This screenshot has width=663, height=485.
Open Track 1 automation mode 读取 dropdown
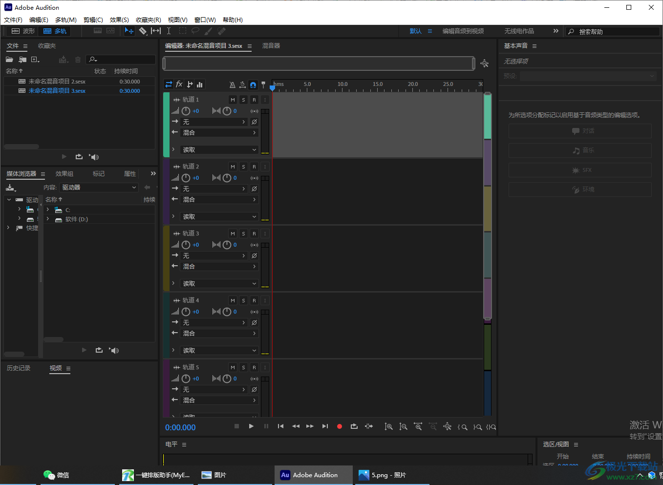tap(219, 149)
